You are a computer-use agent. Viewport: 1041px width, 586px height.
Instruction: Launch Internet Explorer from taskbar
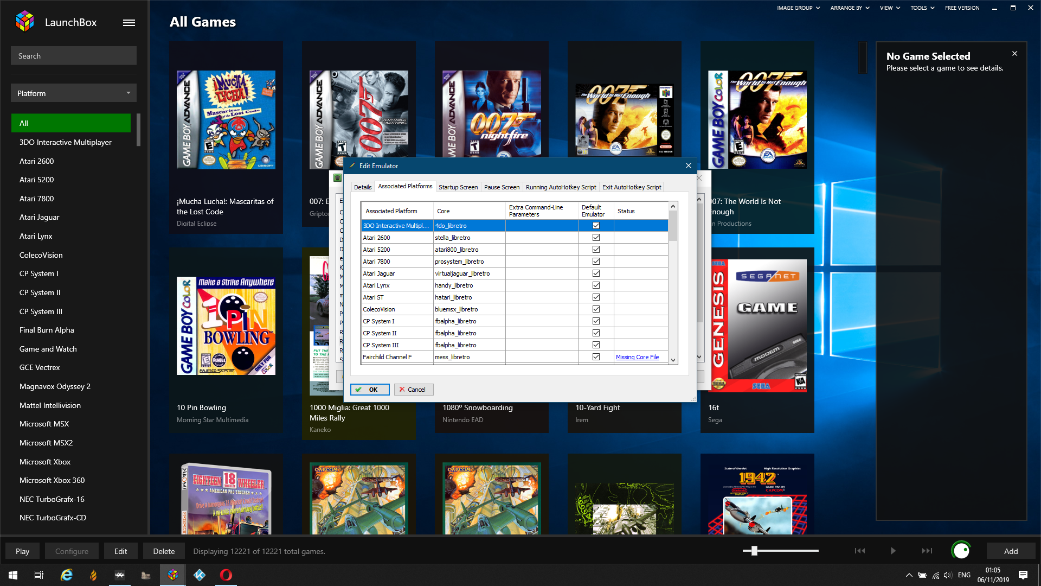tap(66, 575)
